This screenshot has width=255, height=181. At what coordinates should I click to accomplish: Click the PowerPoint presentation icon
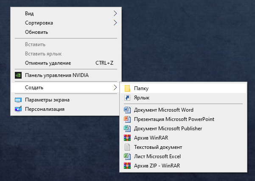point(127,119)
